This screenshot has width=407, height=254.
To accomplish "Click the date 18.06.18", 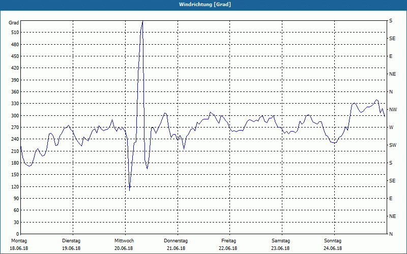I will pos(19,248).
